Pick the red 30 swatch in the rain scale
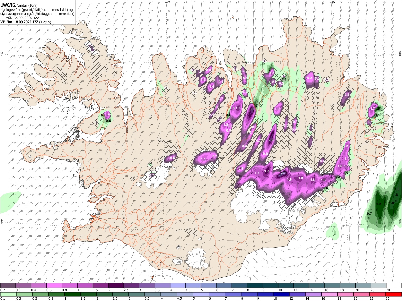The width and height of the screenshot is (402, 301). pyautogui.click(x=394, y=294)
